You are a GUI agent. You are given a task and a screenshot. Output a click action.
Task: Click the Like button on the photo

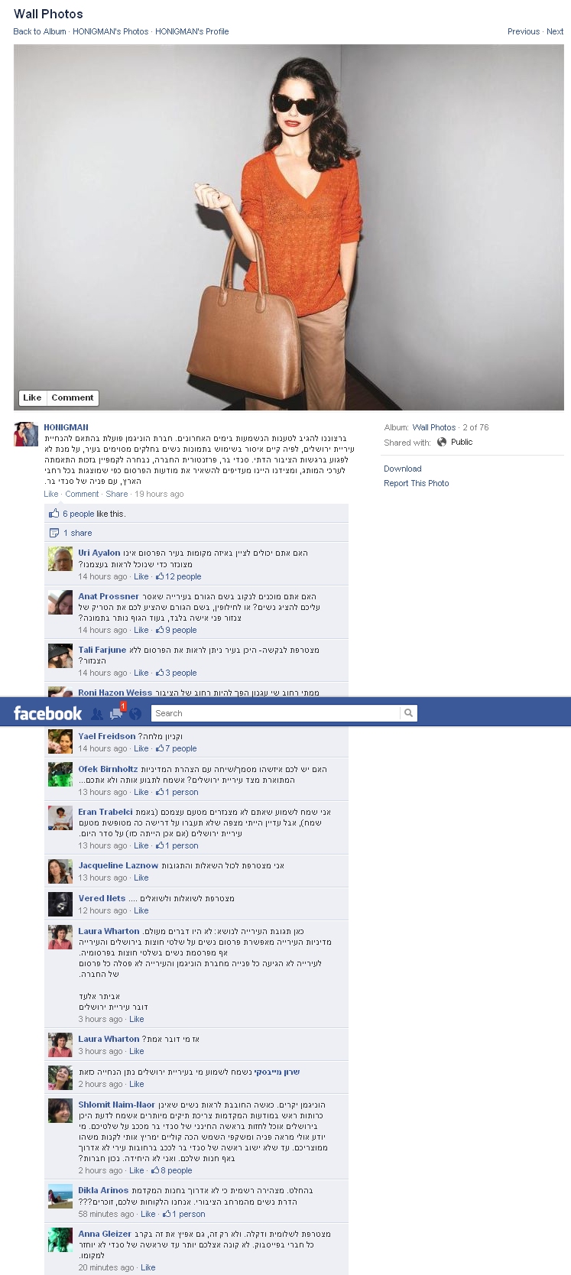click(x=32, y=397)
